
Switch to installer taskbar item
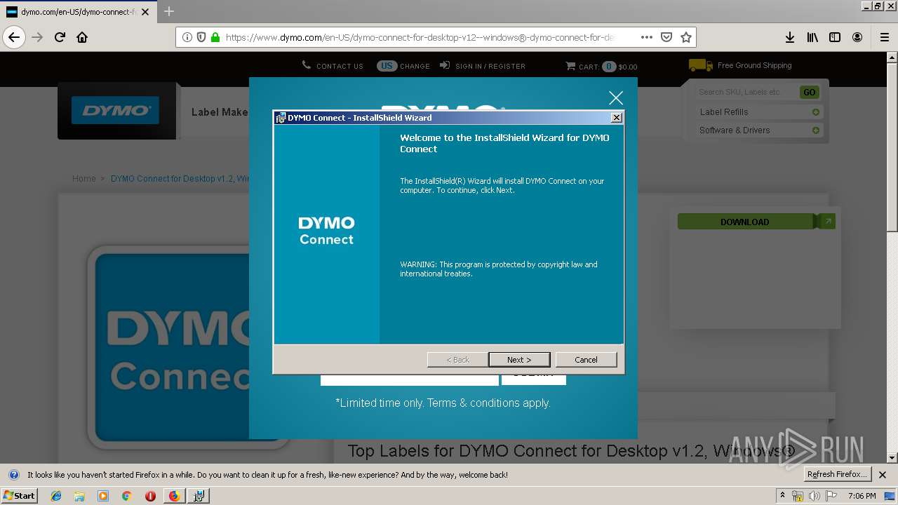point(199,496)
